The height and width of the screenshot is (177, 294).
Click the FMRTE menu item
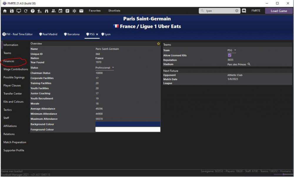pyautogui.click(x=256, y=11)
